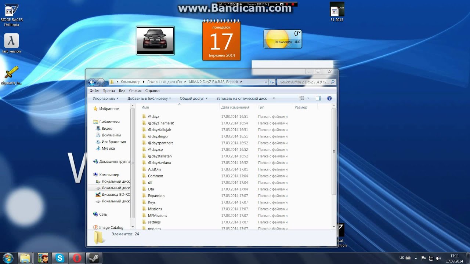Toggle the preview pane button
The height and width of the screenshot is (264, 470).
click(x=318, y=98)
